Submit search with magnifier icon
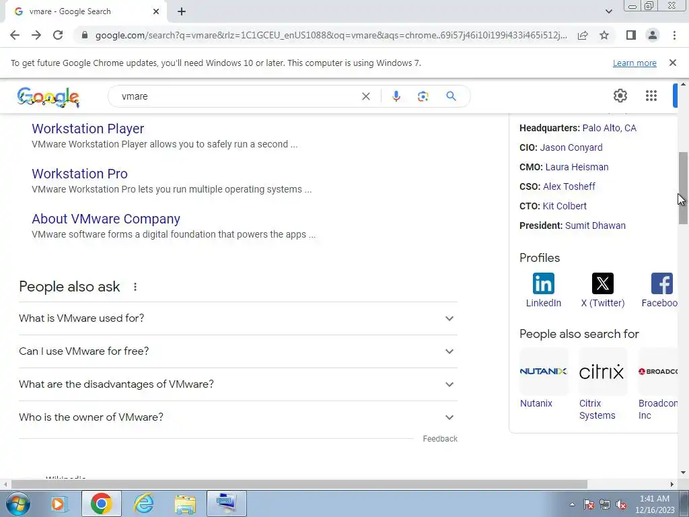 pyautogui.click(x=451, y=96)
